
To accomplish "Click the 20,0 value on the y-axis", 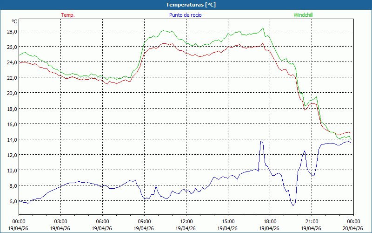I will [11, 93].
